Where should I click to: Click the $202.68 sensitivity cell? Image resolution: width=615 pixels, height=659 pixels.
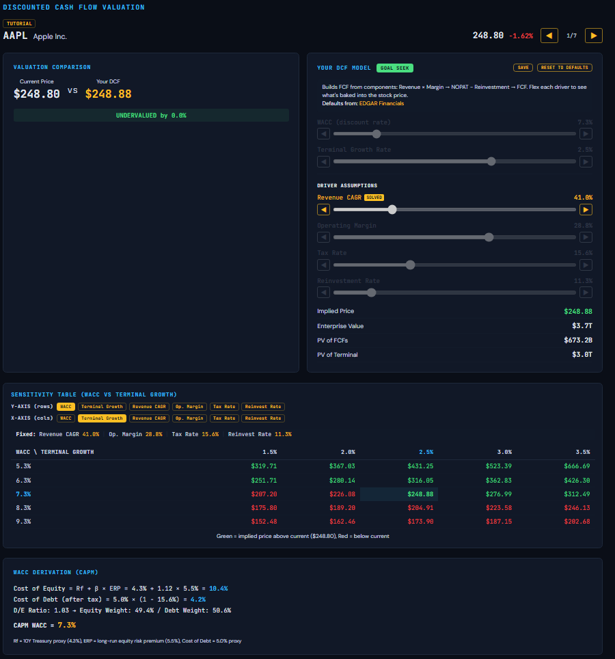pos(577,522)
